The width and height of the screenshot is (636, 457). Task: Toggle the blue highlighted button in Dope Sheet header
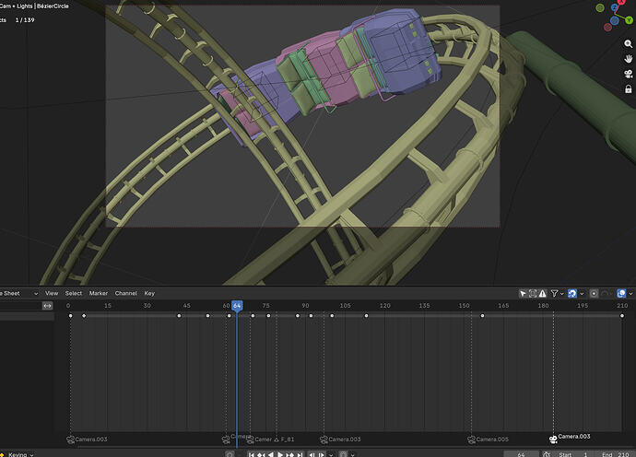coord(572,293)
